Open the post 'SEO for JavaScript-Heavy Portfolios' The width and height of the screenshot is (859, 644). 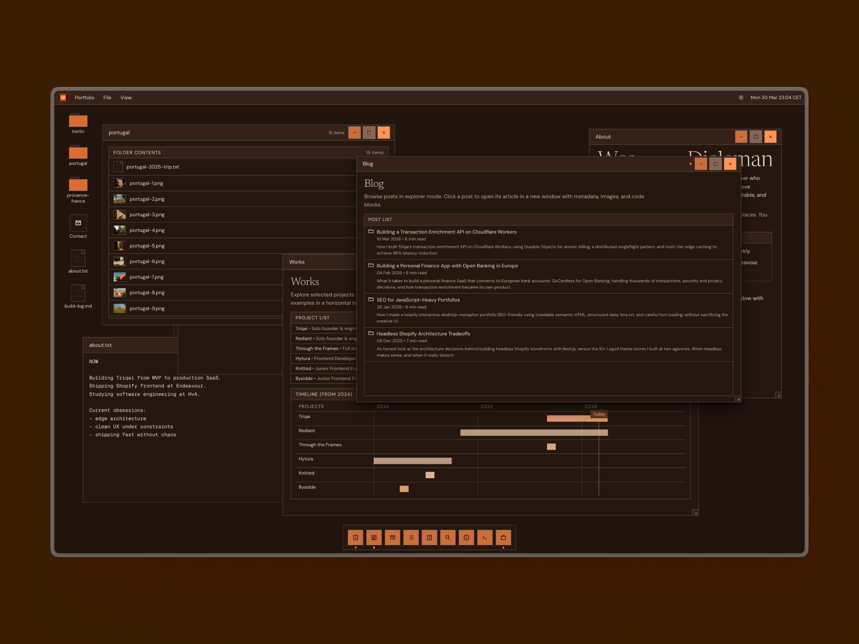coord(418,299)
